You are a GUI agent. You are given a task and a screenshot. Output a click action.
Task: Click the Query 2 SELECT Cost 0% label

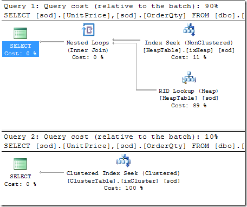tap(21, 180)
